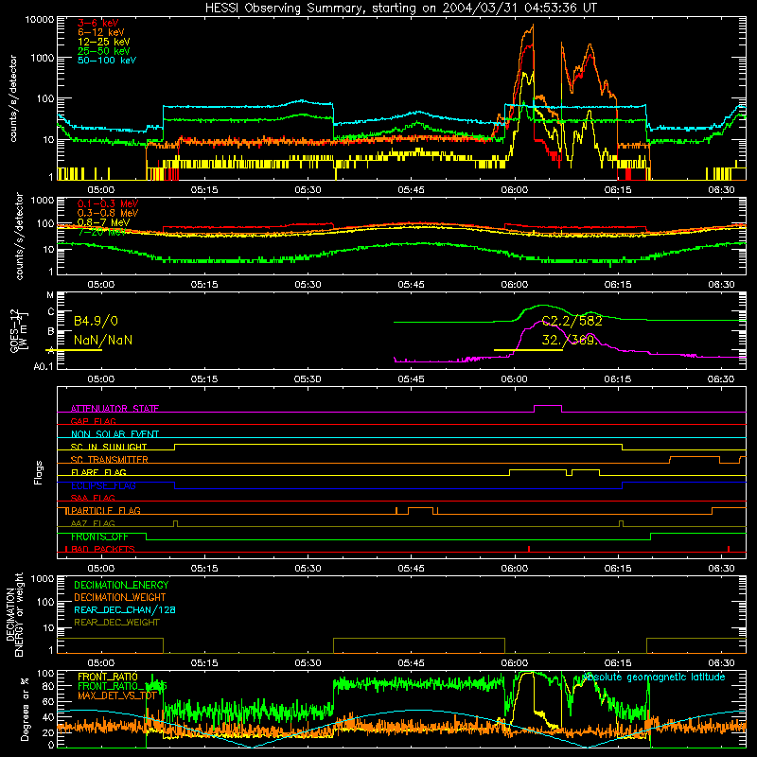
Task: Click the REAR_DEC_WEIGHT legend label
Action: [x=116, y=623]
